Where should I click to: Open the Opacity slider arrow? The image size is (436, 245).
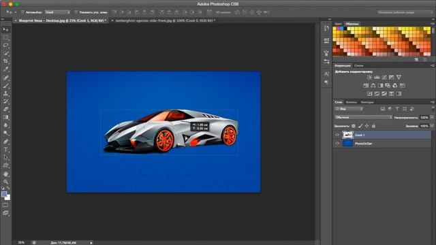click(432, 118)
